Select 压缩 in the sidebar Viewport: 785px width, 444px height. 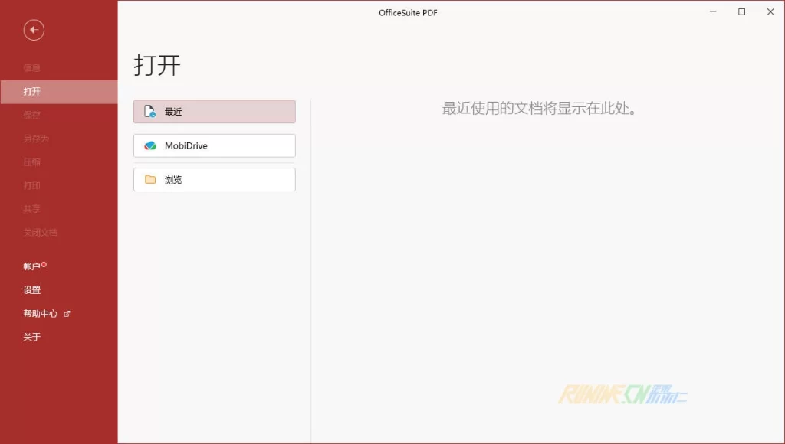pos(31,162)
